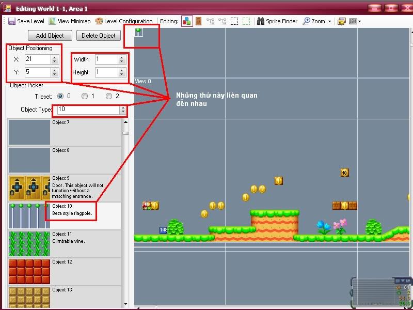Image resolution: width=413 pixels, height=310 pixels.
Task: Switch to entrance editing mode (door icon)
Action: click(199, 21)
